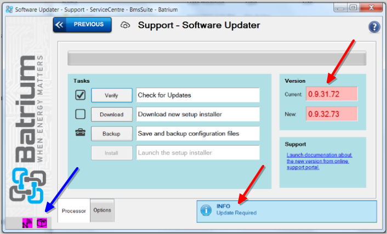
Task: Click the New version field 0.9.32.73
Action: [332, 114]
